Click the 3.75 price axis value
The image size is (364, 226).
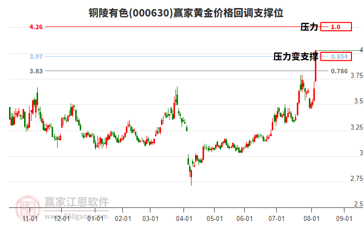click(356, 75)
